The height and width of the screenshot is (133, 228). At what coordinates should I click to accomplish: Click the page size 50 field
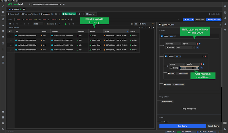(x=38, y=24)
